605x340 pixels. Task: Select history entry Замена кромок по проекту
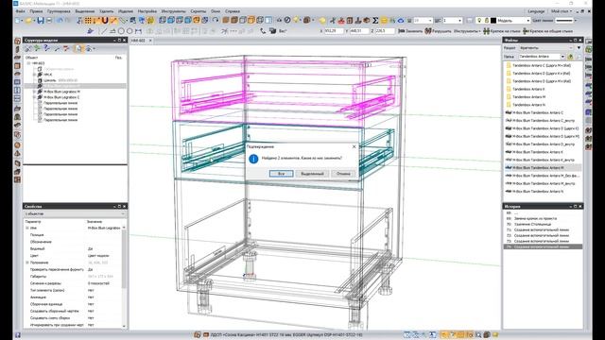[535, 218]
